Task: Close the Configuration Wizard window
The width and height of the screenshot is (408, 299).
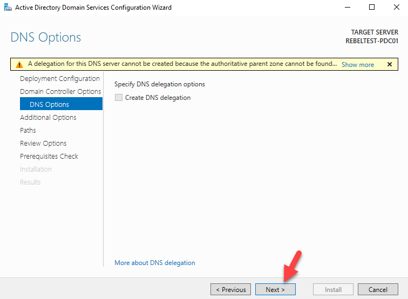Action: (x=396, y=8)
